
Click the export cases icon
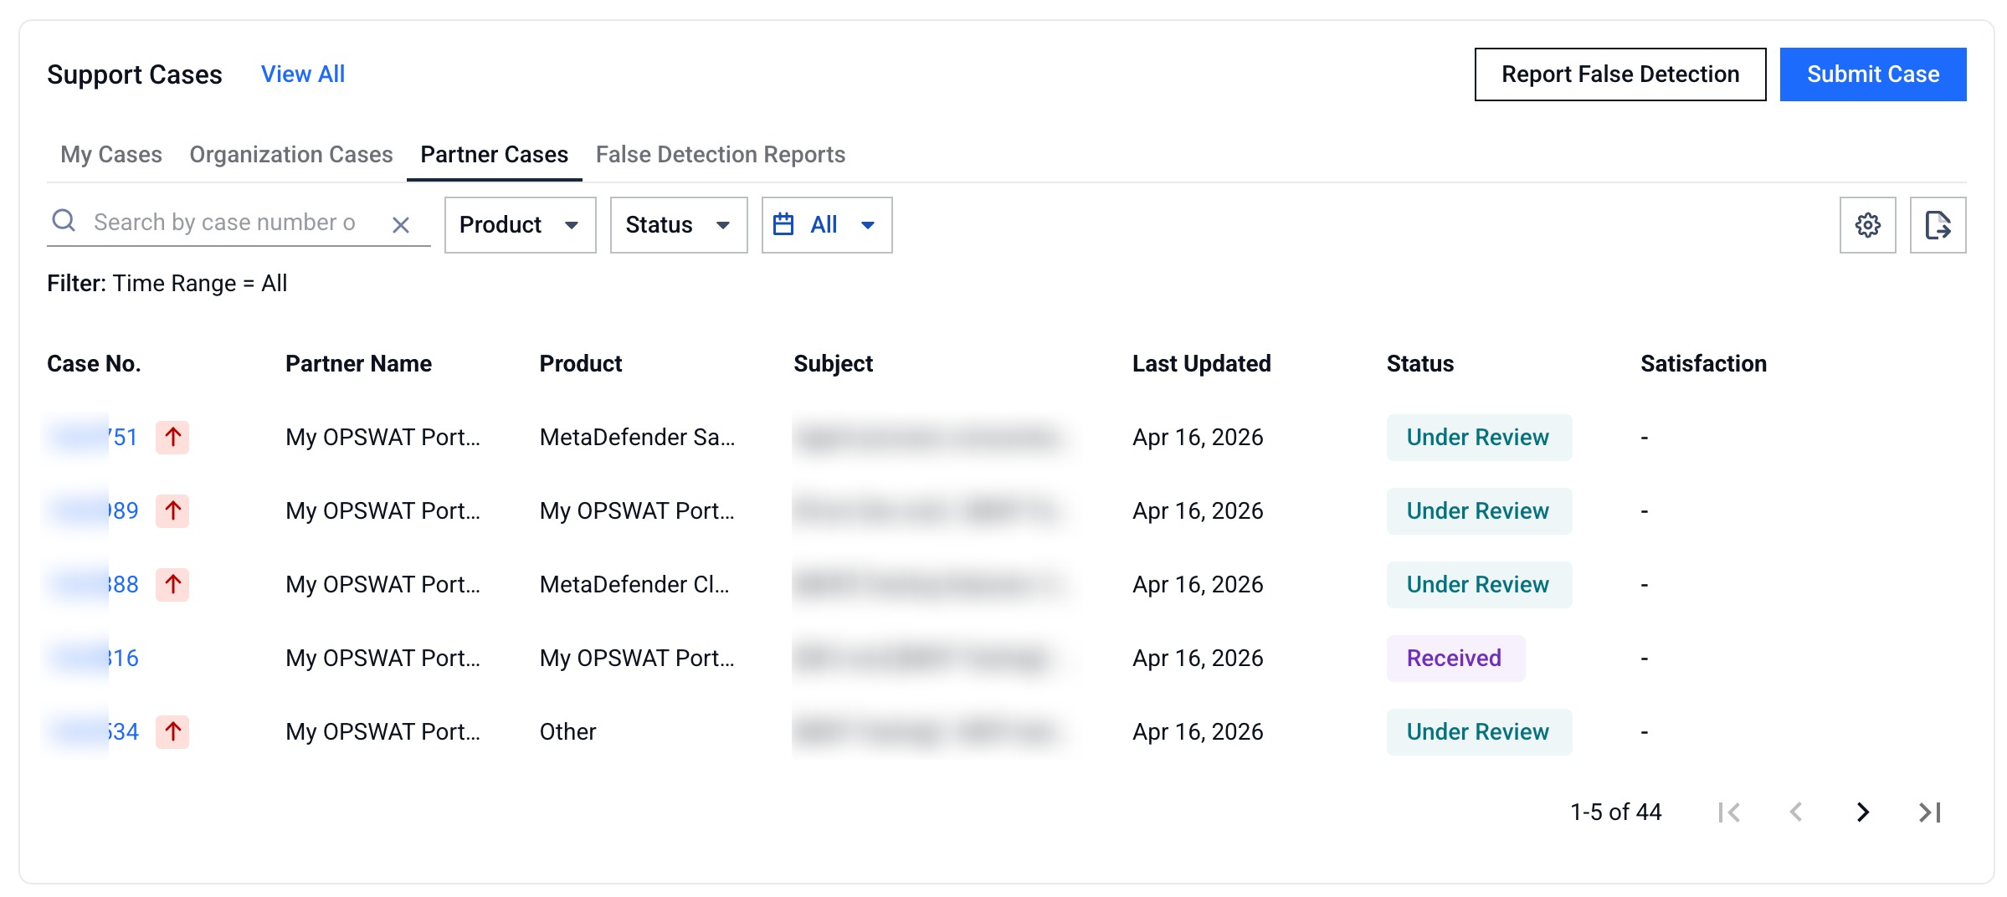(x=1938, y=225)
